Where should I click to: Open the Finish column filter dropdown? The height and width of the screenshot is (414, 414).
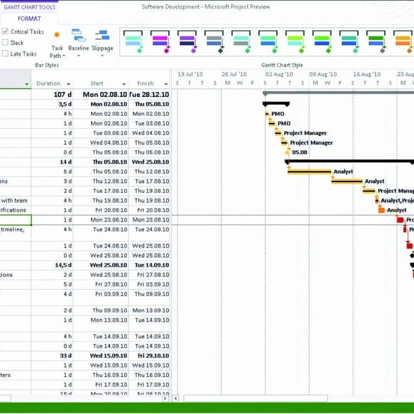coord(166,84)
